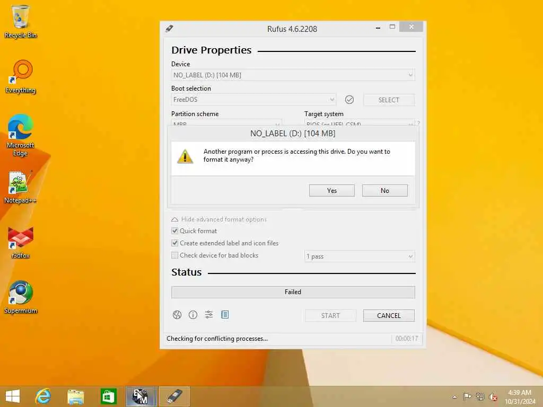Open the Target system dropdown
This screenshot has height=407, width=543.
coord(360,123)
